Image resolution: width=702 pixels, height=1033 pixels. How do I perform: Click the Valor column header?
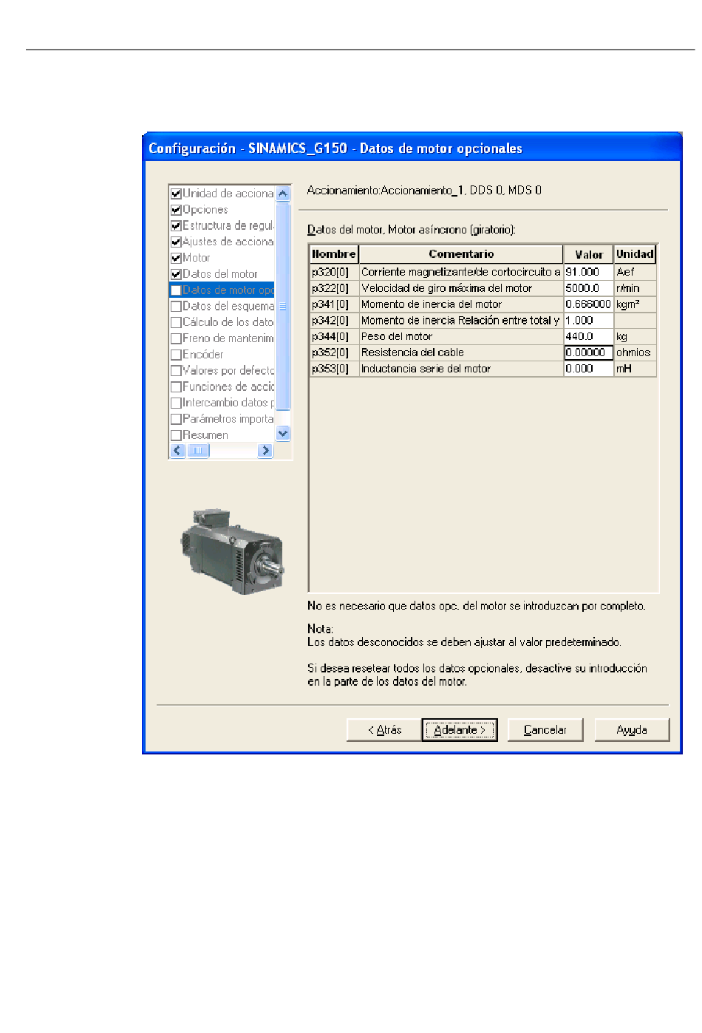tap(589, 254)
